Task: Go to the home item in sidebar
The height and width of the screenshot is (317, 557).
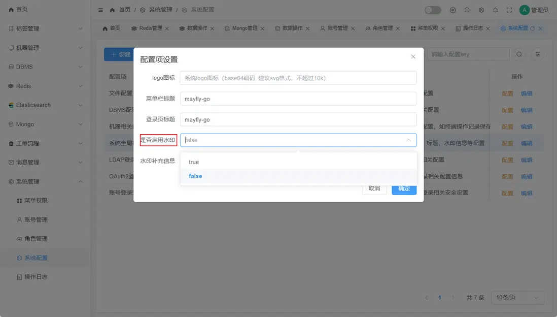Action: point(45,10)
